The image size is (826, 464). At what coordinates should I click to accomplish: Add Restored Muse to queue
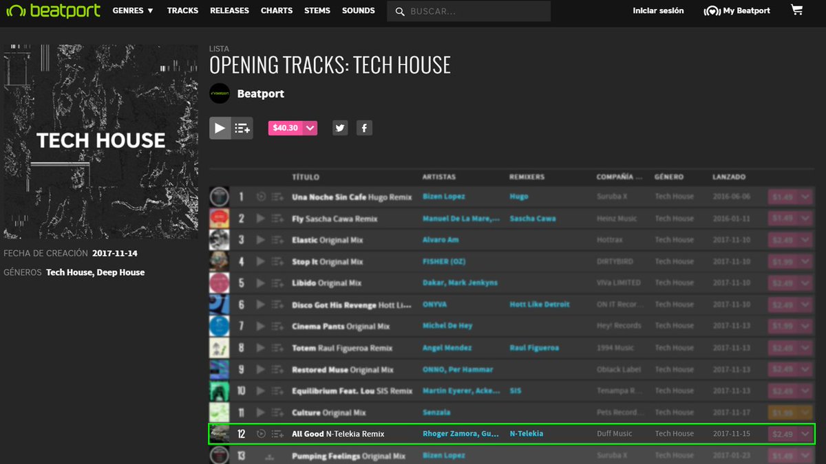pyautogui.click(x=277, y=369)
